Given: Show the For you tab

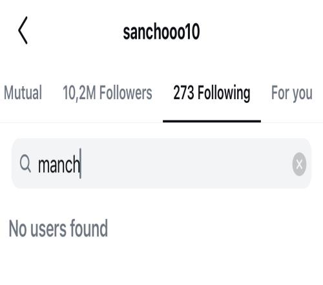Looking at the screenshot, I should pyautogui.click(x=292, y=93).
